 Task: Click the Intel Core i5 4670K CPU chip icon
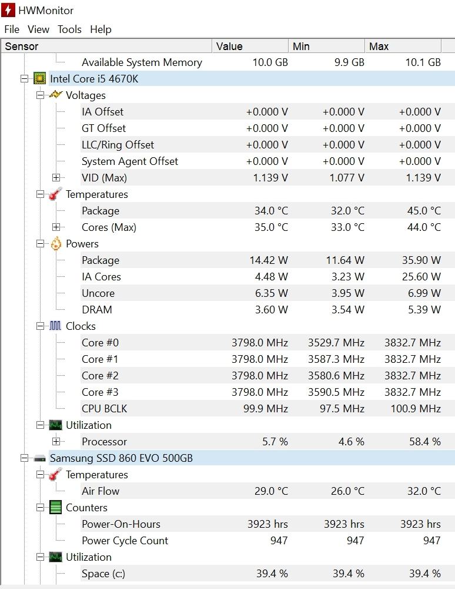40,79
